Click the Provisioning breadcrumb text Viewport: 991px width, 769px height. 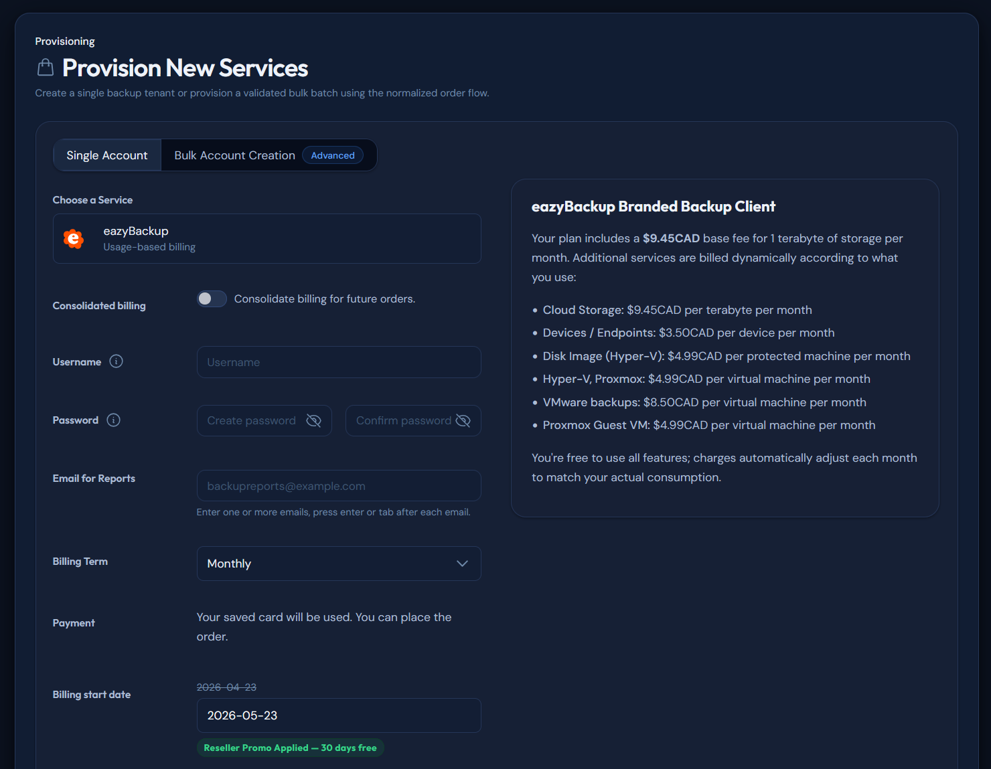pos(65,41)
